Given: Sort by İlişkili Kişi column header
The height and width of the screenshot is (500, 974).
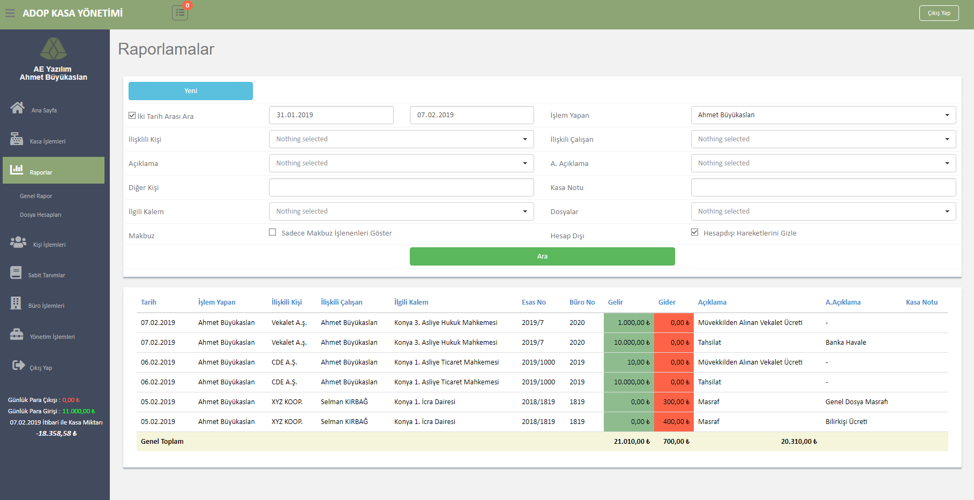Looking at the screenshot, I should coord(287,302).
